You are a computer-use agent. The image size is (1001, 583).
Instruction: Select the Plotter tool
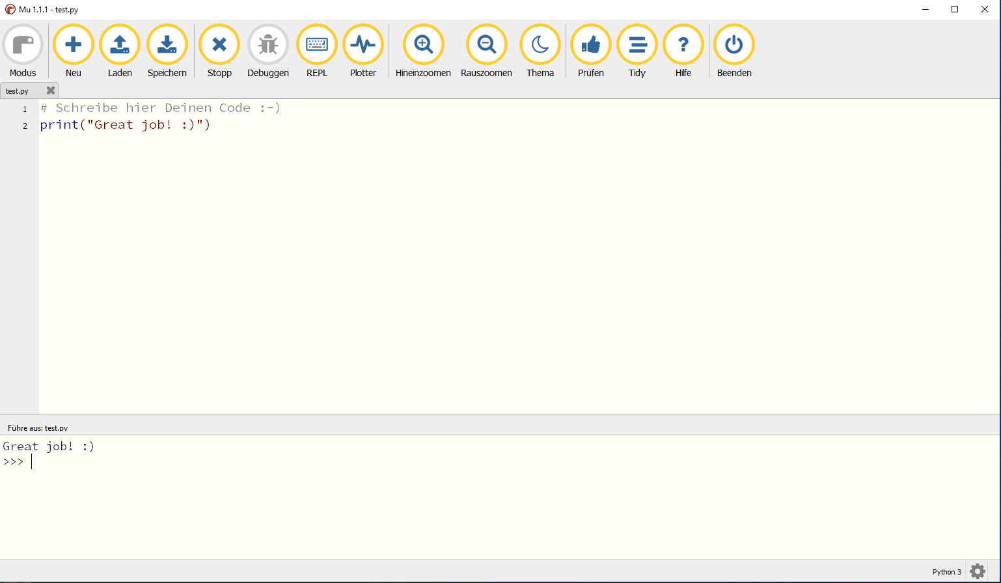[x=363, y=44]
